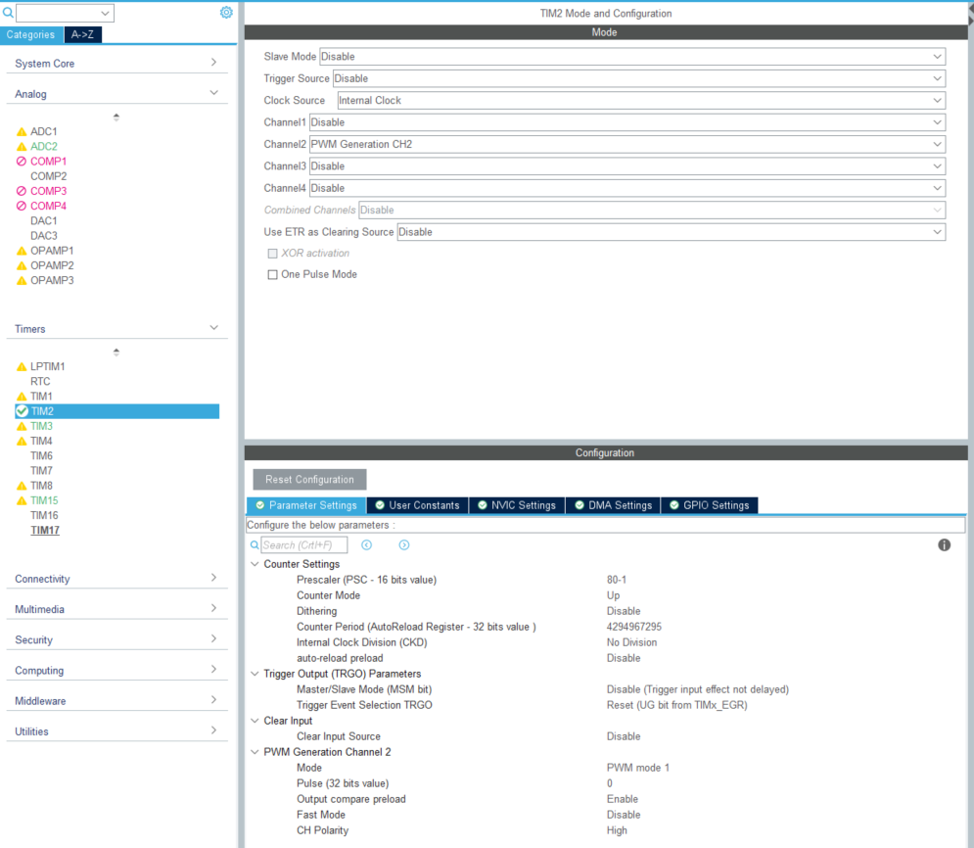Select DAC1 in the Analog list
This screenshot has width=974, height=848.
[43, 221]
